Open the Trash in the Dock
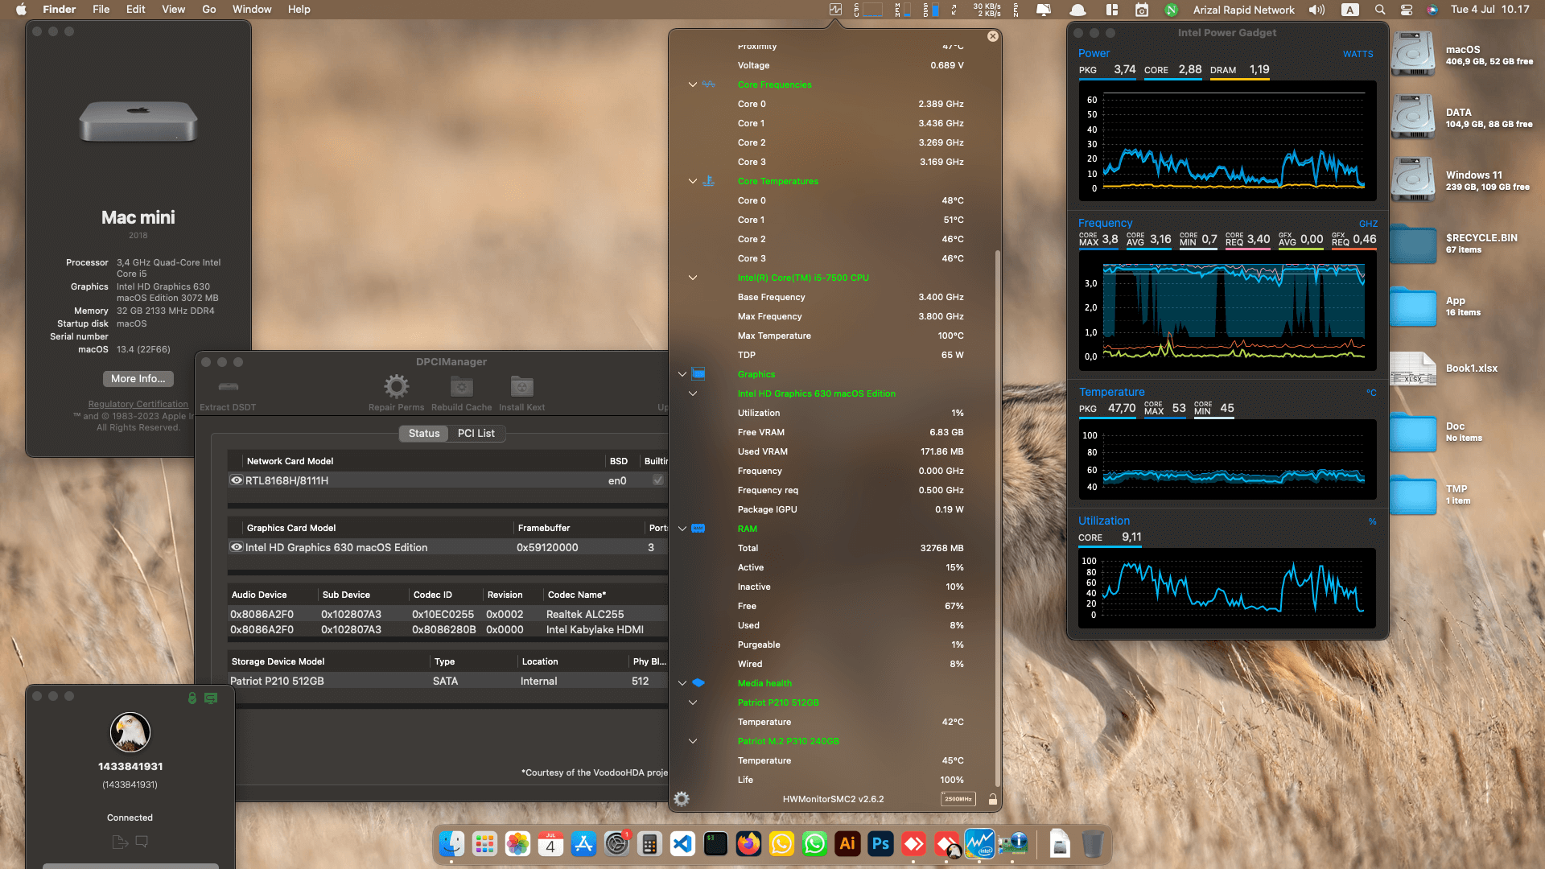Screen dimensions: 1545x869 coord(1092,844)
